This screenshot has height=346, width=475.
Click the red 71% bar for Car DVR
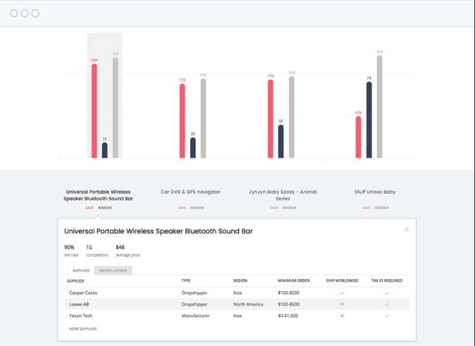(x=182, y=121)
